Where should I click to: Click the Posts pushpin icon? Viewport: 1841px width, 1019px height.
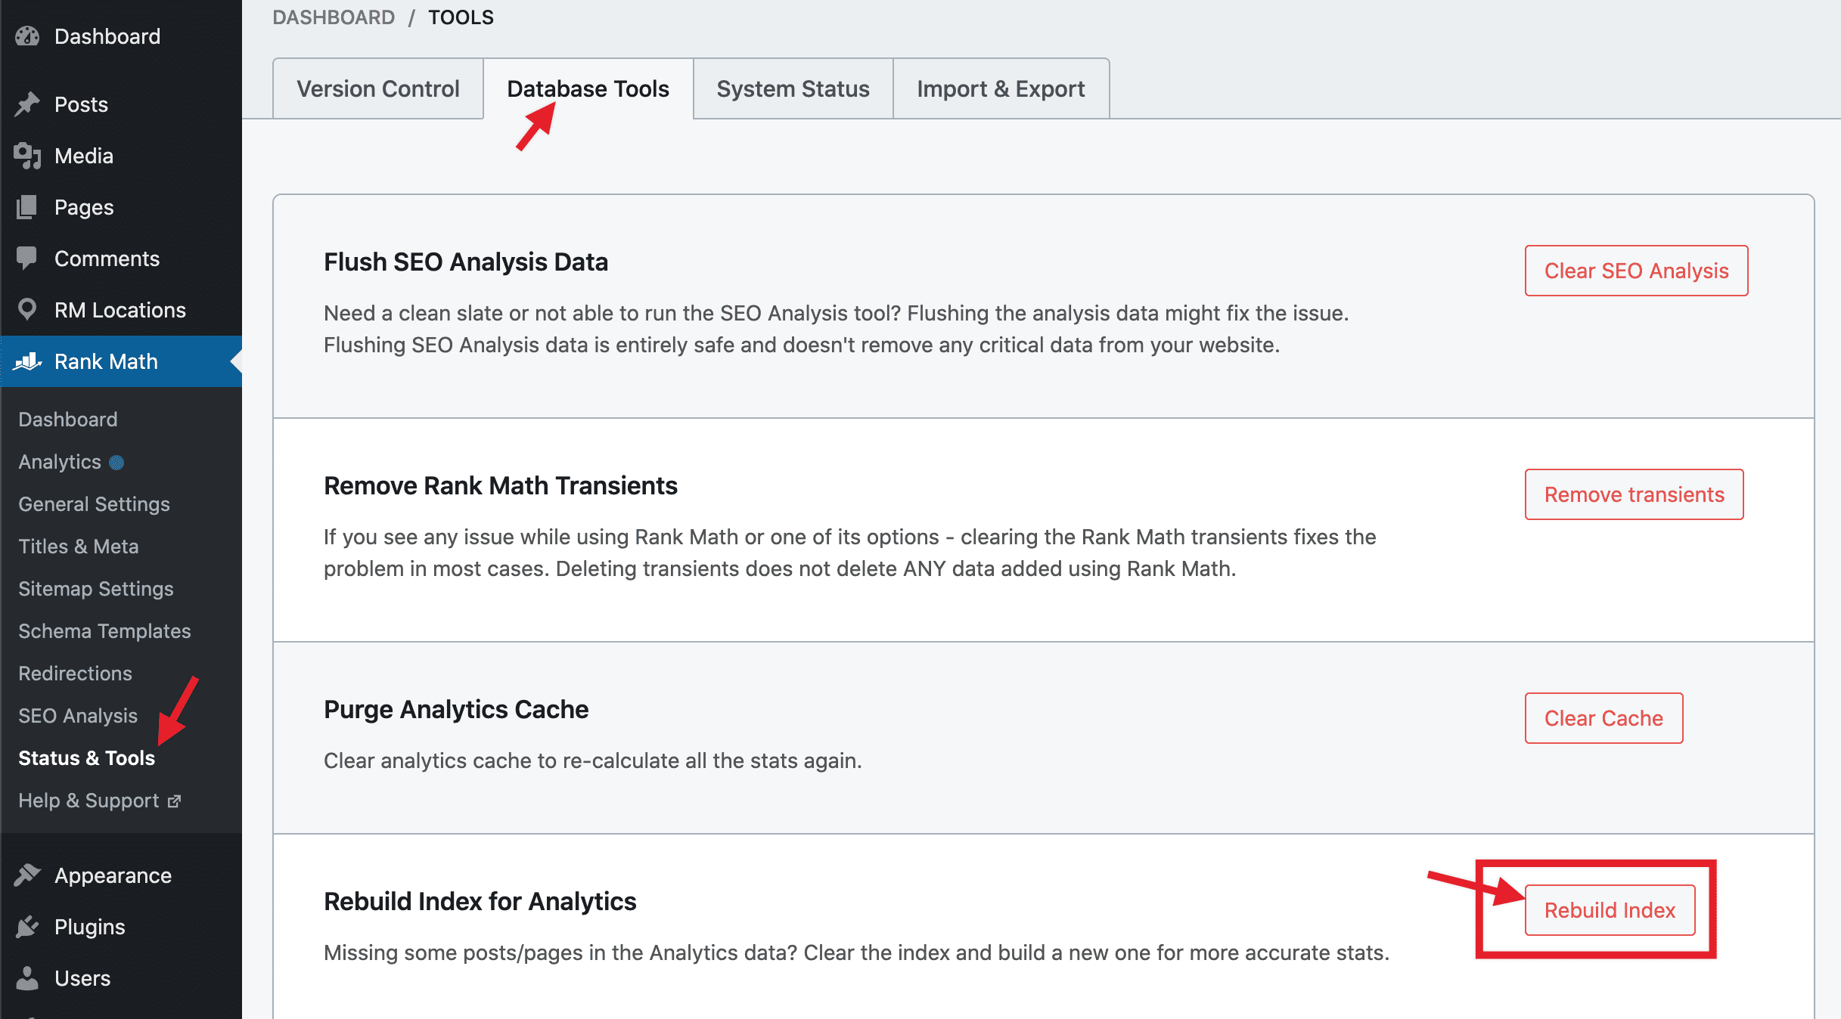coord(27,104)
